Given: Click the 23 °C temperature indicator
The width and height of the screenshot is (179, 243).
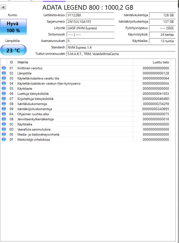Looking at the screenshot, I should point(13,50).
